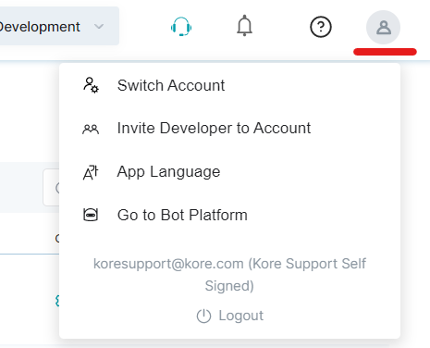Click the Logout power icon
The height and width of the screenshot is (348, 430).
pyautogui.click(x=203, y=316)
